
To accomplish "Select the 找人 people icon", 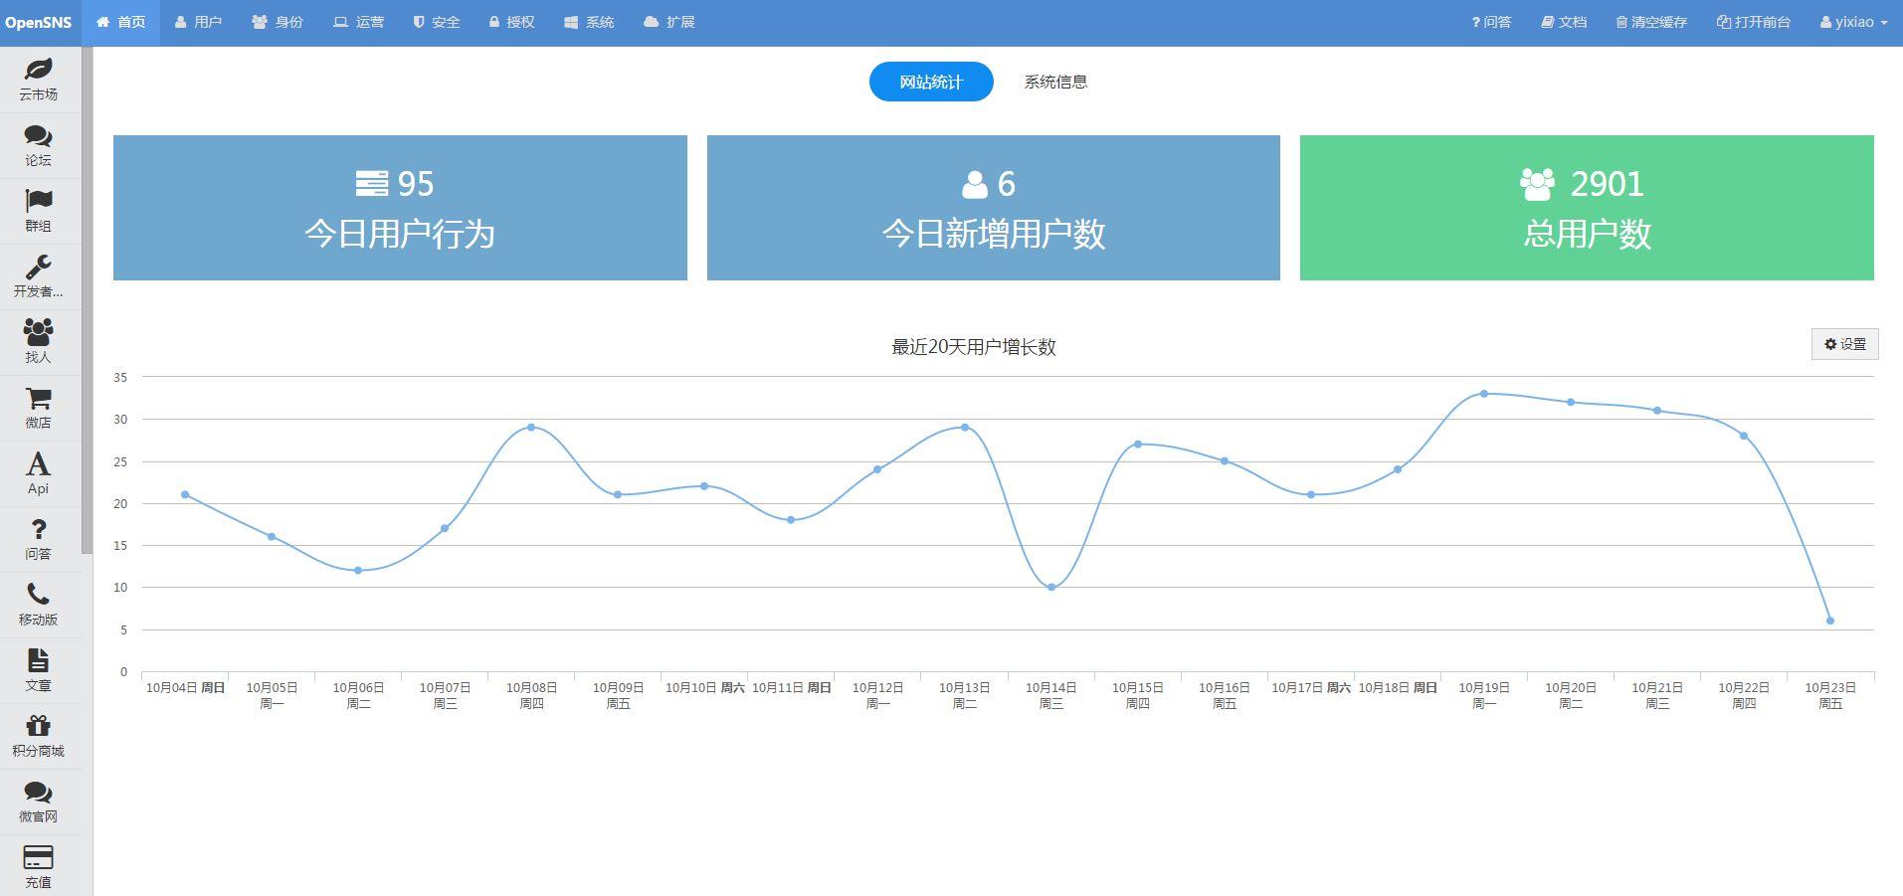I will pyautogui.click(x=38, y=333).
